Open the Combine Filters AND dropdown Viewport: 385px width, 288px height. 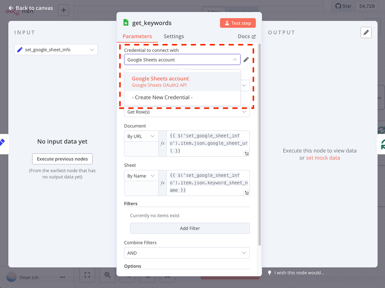pos(187,253)
